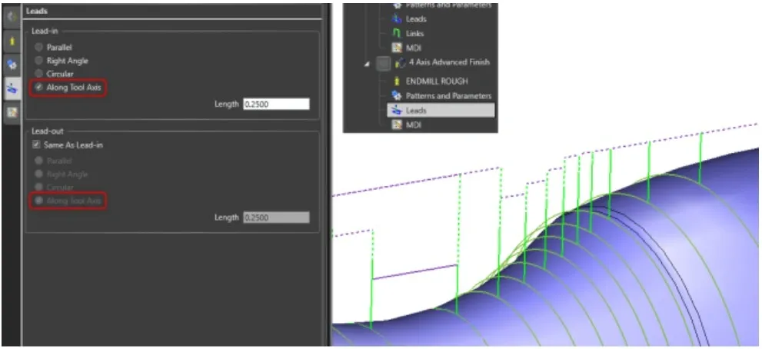Select the Parallel lead-in option
The image size is (762, 349).
point(39,47)
